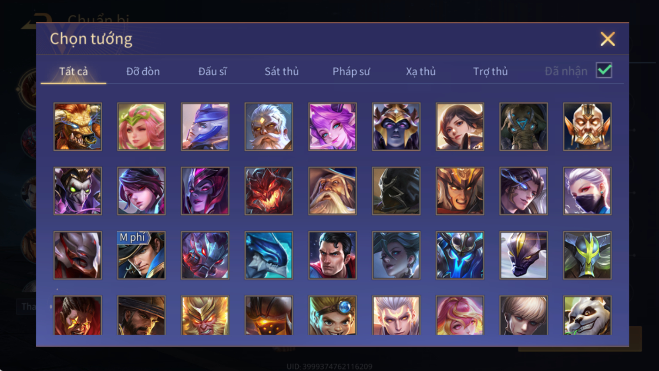Viewport: 659px width, 371px height.
Task: Pick the panda hero portrait
Action: 587,316
